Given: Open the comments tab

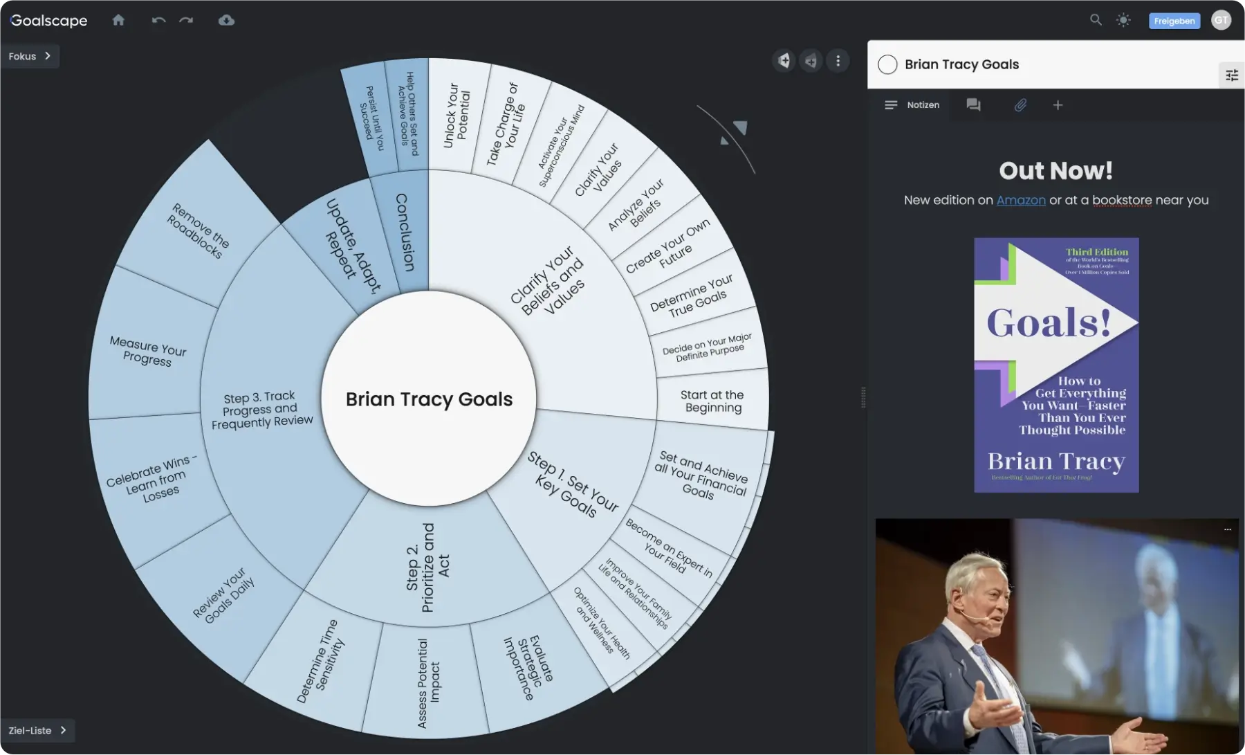Looking at the screenshot, I should (973, 105).
